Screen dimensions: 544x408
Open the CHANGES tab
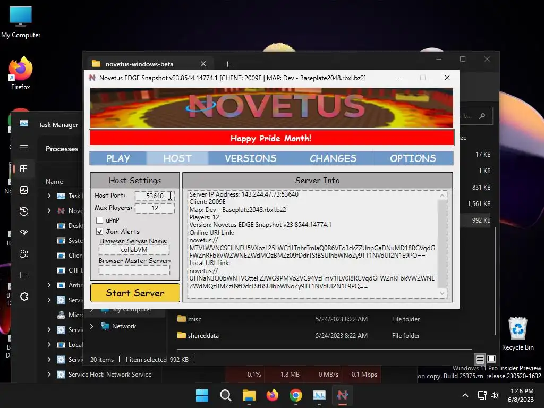[x=333, y=158]
